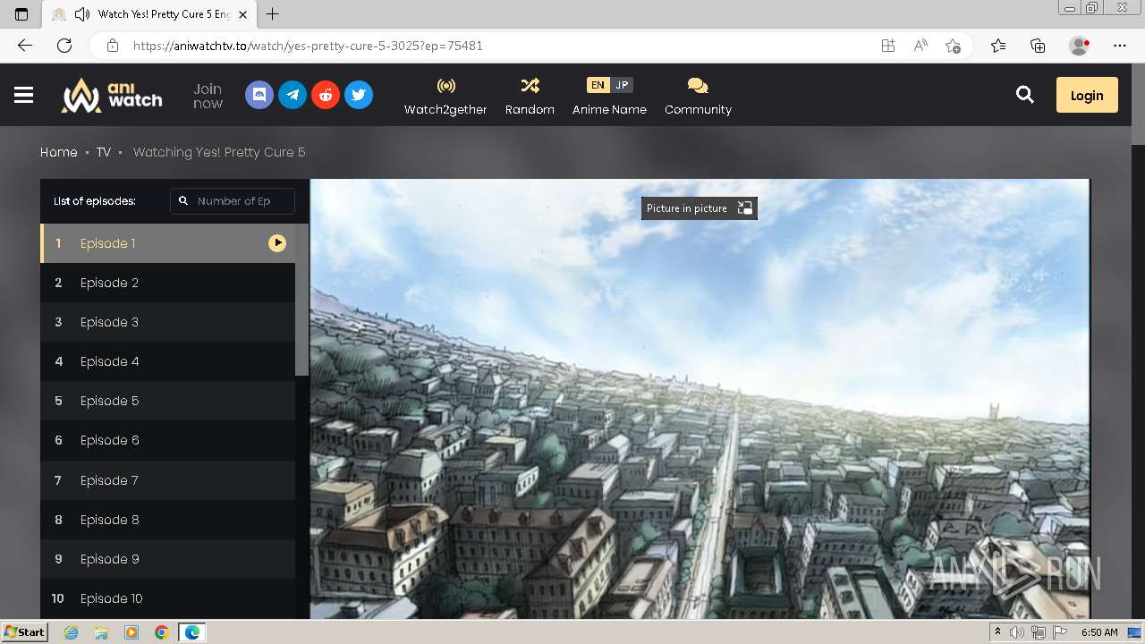1145x644 pixels.
Task: Enable Picture in picture mode
Action: pos(700,208)
